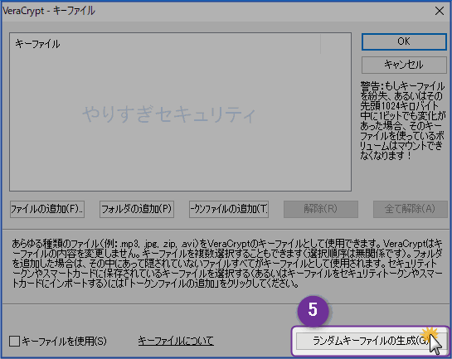Click the 解除(R) button
The height and width of the screenshot is (359, 452).
321,209
